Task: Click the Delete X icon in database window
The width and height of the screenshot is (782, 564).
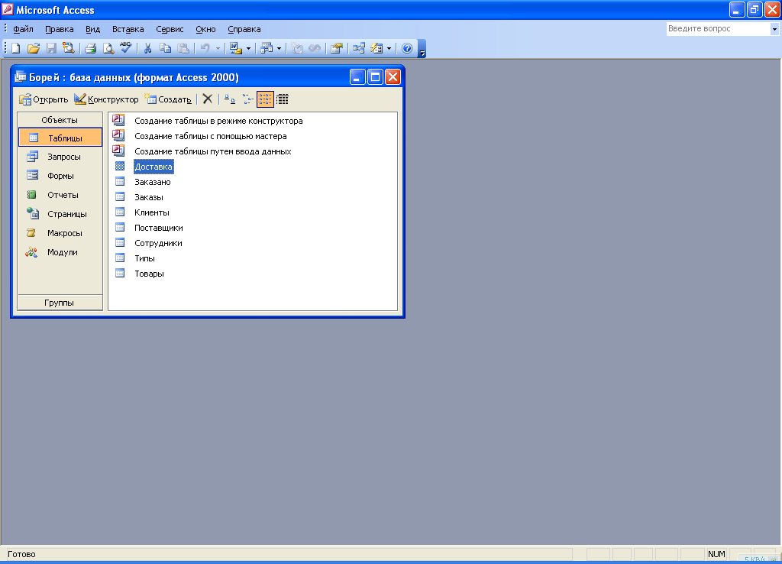Action: [208, 99]
